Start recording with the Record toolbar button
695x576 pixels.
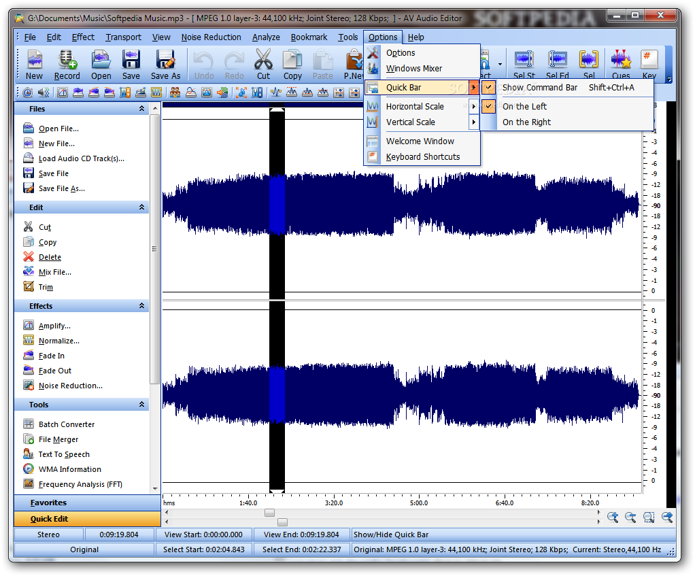[x=67, y=65]
